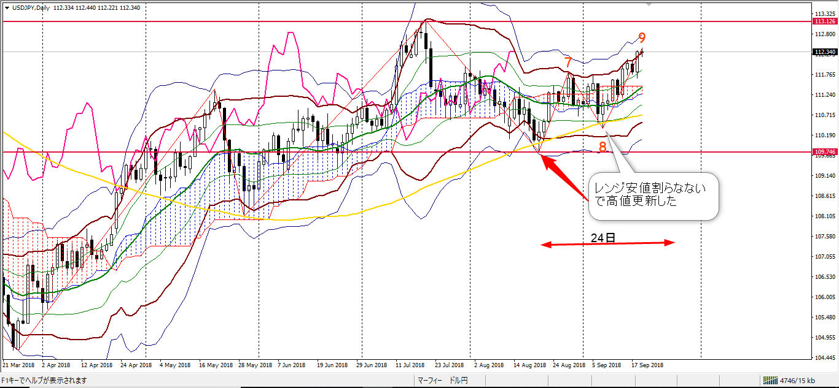
Task: Click the 2 Apr 2018 date label
Action: (57, 365)
